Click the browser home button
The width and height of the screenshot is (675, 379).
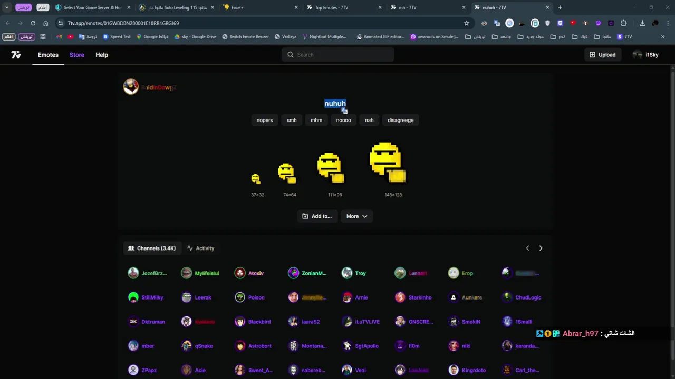[45, 23]
